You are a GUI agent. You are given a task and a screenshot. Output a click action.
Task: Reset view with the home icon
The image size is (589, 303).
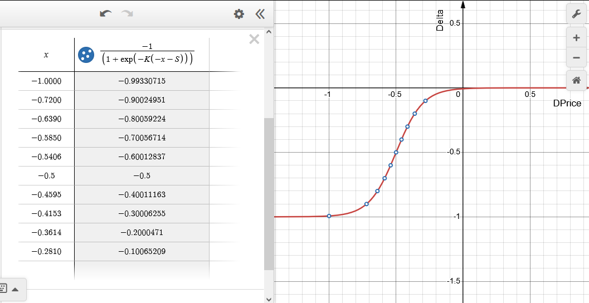click(x=576, y=80)
